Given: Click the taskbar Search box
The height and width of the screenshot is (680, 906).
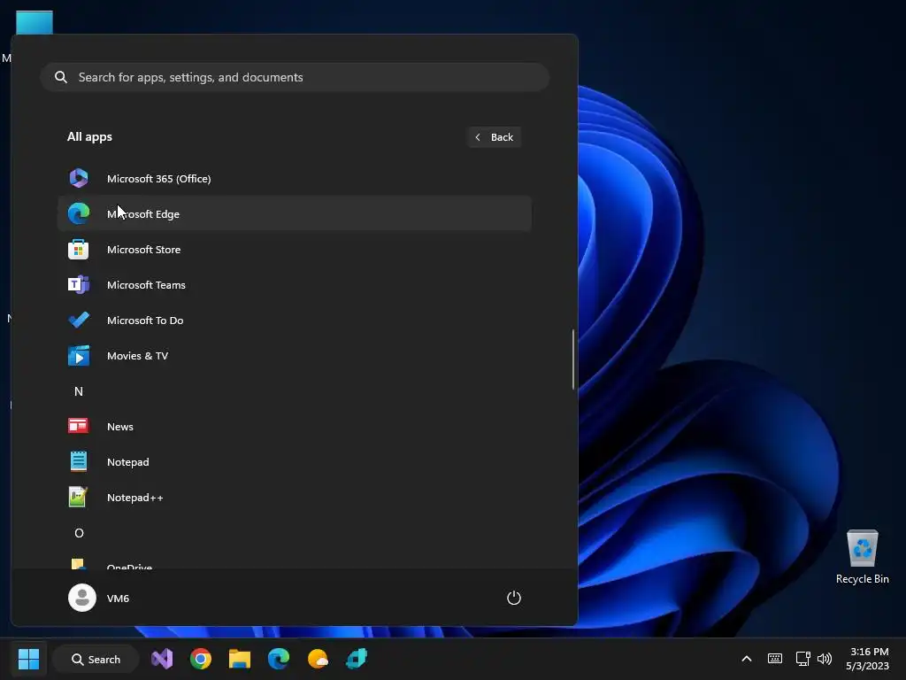Looking at the screenshot, I should [96, 659].
